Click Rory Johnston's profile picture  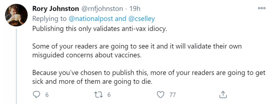click(x=17, y=15)
